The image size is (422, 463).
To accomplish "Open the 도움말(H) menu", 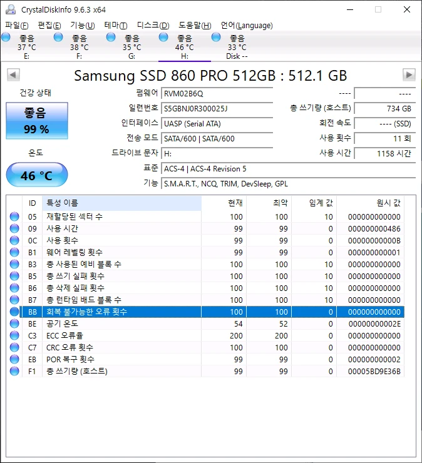I will [195, 26].
